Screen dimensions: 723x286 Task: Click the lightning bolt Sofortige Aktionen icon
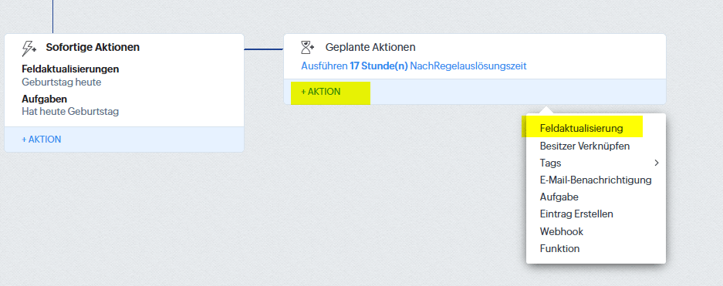[30, 48]
